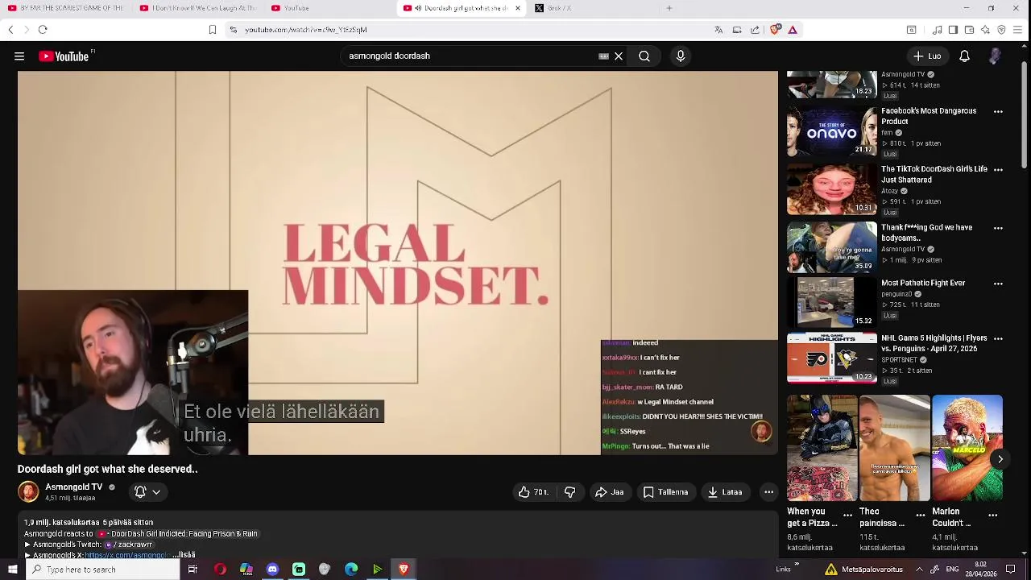
Task: Open options menu for TikTok DoorDash Girl's Life video
Action: click(998, 170)
